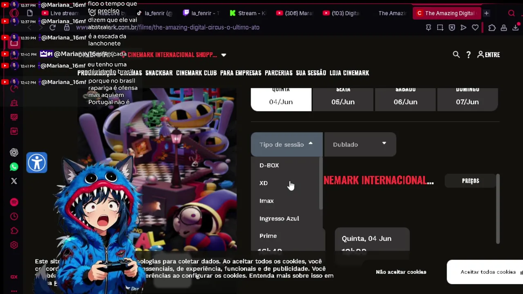Image resolution: width=523 pixels, height=294 pixels.
Task: Open History clock icon in sidebar
Action: tap(14, 216)
